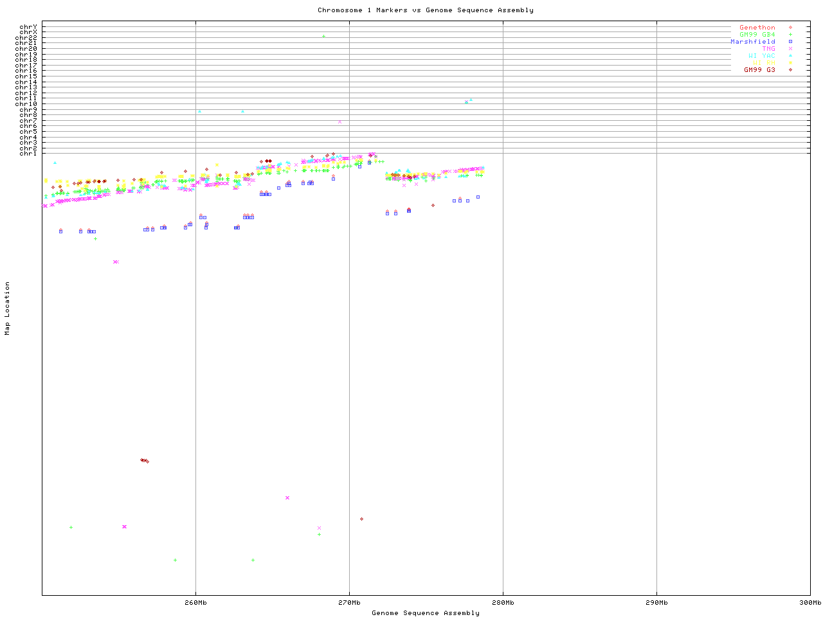Click the 260Mb x-axis tick label
Screen dimensions: 823x617
pos(195,602)
